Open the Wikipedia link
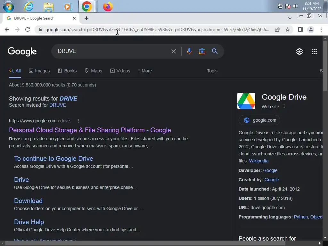The image size is (328, 246). (259, 161)
